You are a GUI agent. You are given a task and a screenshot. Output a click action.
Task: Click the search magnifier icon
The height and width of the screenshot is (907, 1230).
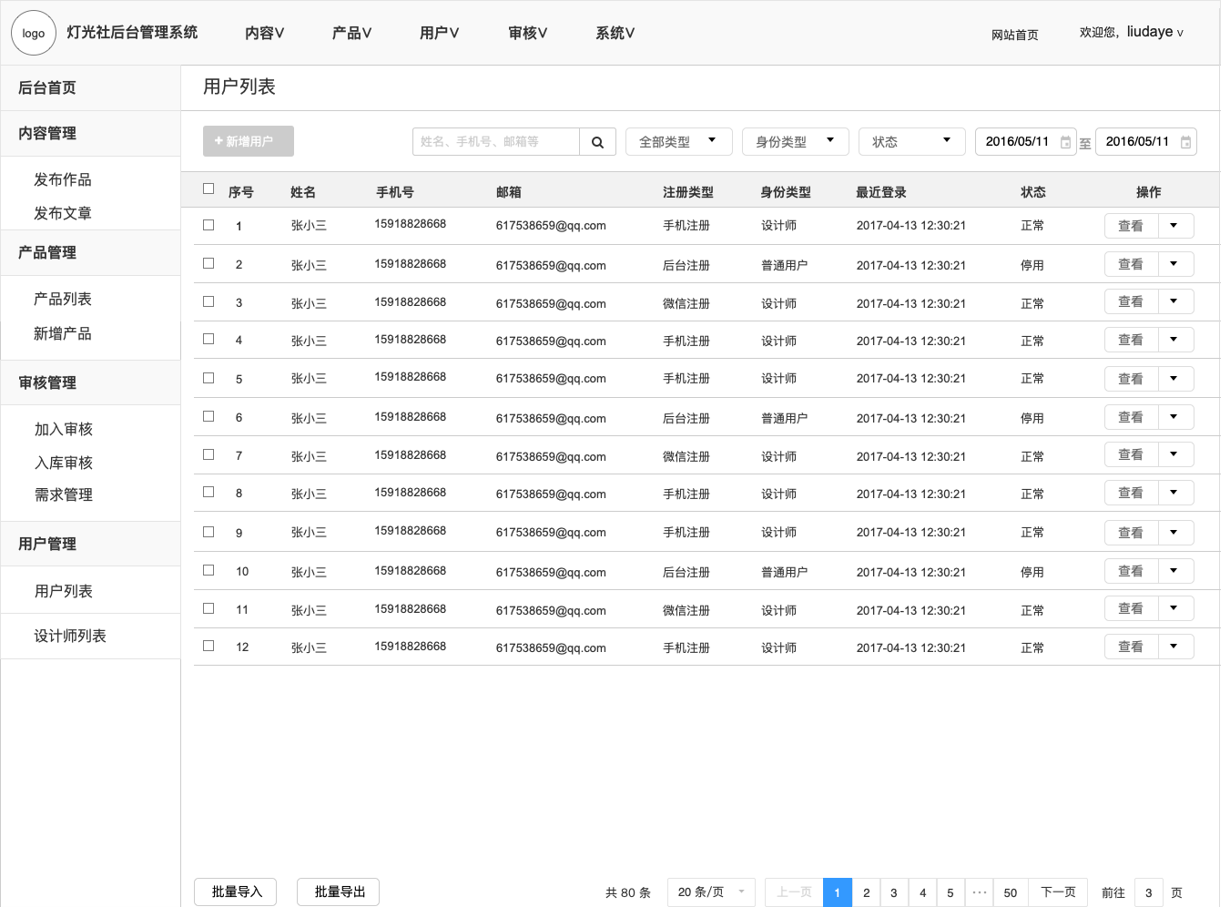click(x=597, y=142)
